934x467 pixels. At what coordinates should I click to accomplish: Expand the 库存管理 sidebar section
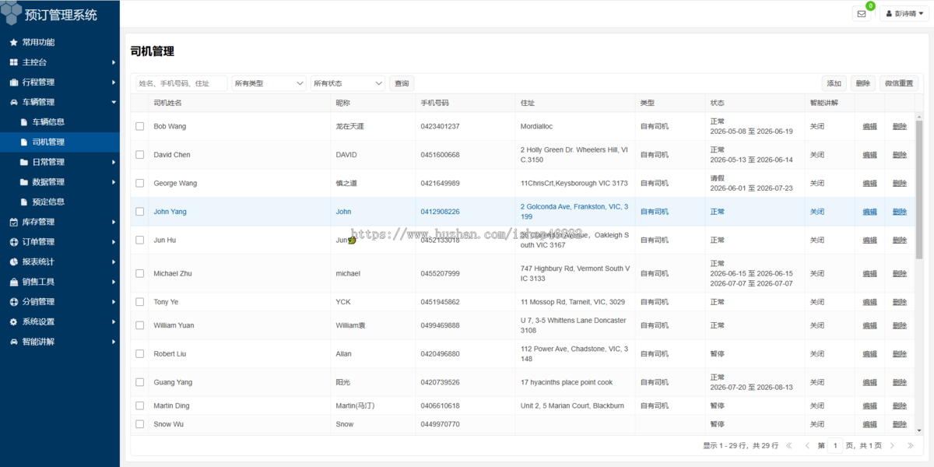click(60, 222)
